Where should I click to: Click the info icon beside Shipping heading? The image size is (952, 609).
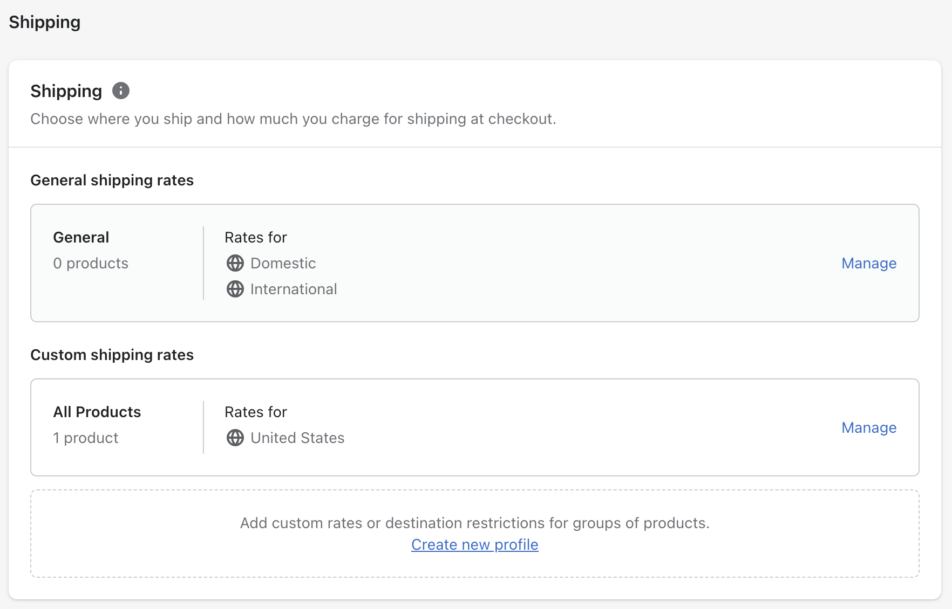121,91
